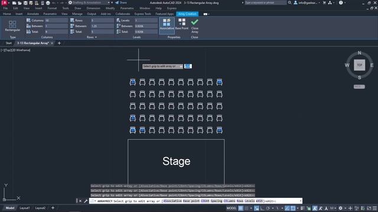Click the TOP face of the ViewCube
This screenshot has height=212, width=378.
[x=359, y=65]
